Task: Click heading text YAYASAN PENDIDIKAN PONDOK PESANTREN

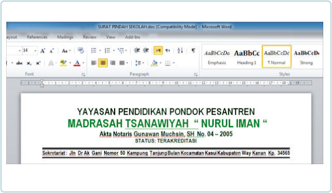Action: 166,112
